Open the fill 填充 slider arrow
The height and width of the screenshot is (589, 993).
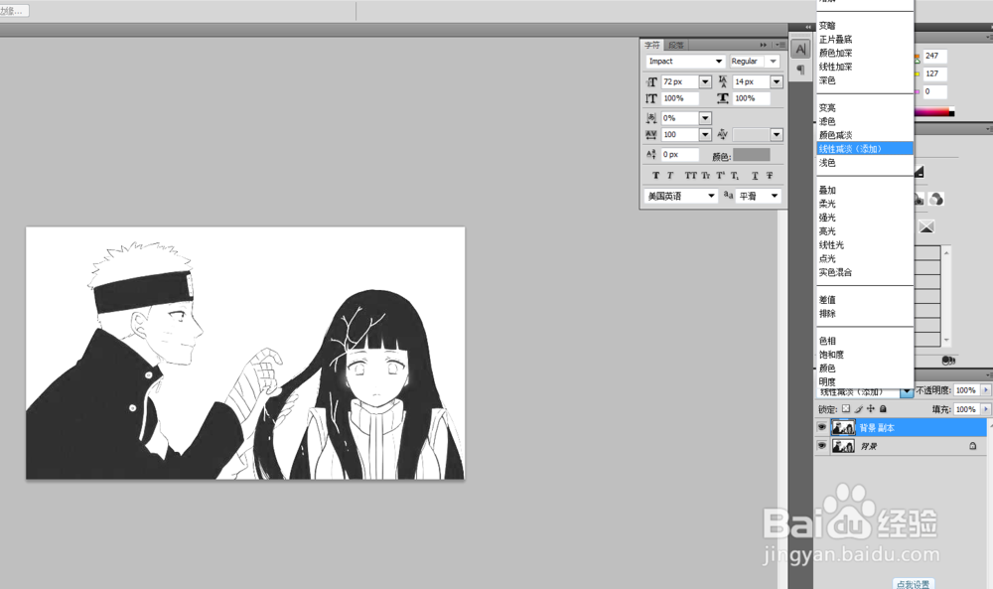click(x=985, y=410)
